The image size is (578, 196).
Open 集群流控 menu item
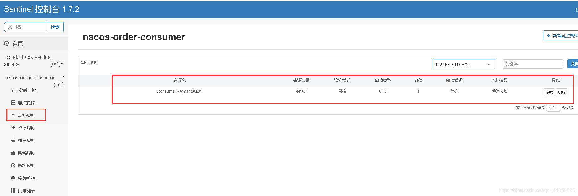(27, 178)
